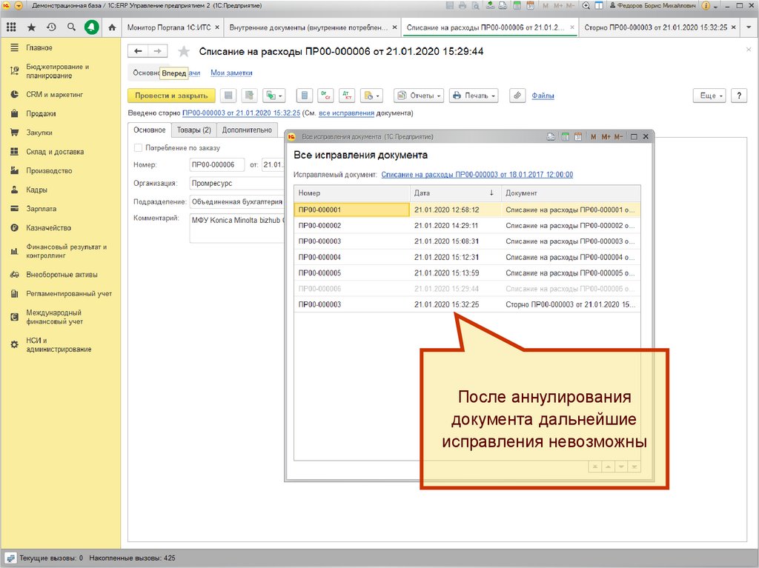Open the favorites star in top panel
The image size is (759, 568).
31,27
